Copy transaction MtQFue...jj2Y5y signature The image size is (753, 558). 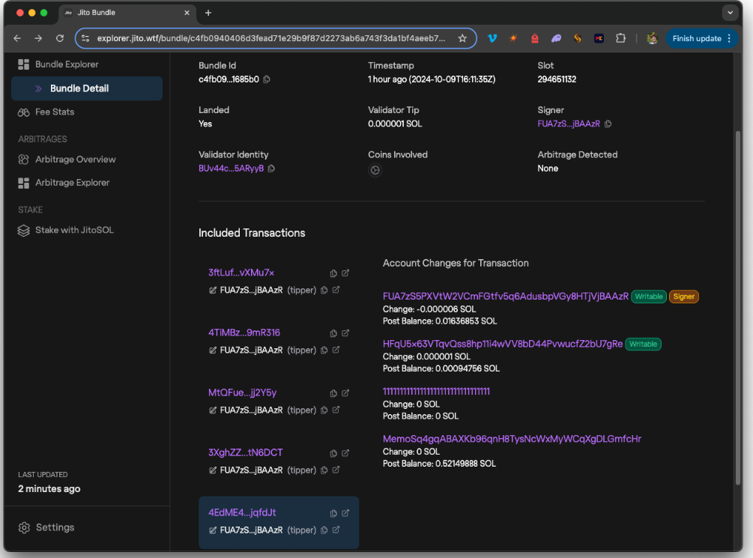pyautogui.click(x=333, y=393)
